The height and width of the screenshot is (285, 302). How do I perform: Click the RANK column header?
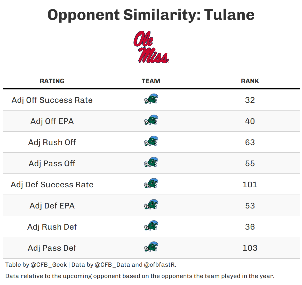(x=250, y=81)
